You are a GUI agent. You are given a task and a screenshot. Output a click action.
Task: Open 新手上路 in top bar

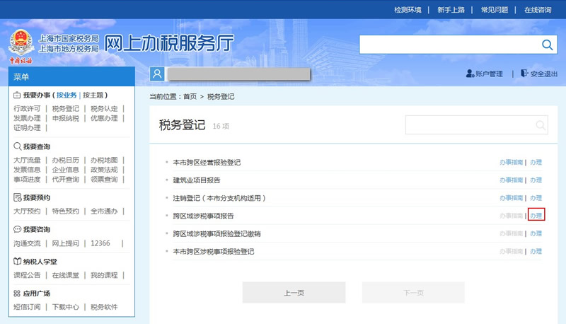[x=451, y=10]
